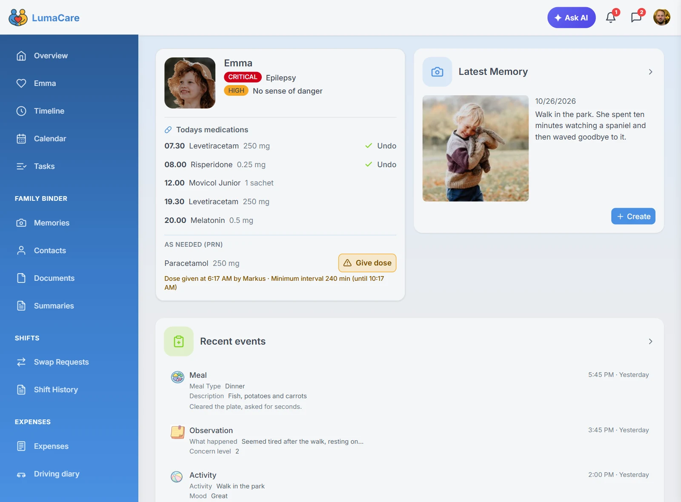Click the Contacts person icon

21,251
